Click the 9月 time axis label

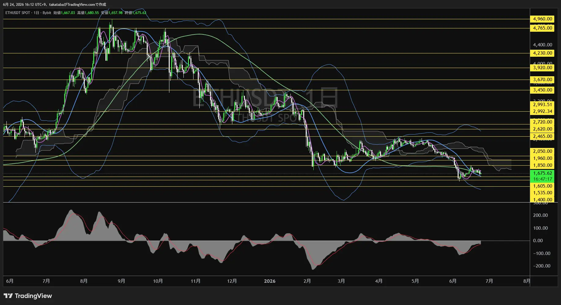(x=121, y=281)
